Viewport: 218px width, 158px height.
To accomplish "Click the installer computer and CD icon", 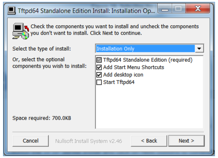I will pos(21,31).
